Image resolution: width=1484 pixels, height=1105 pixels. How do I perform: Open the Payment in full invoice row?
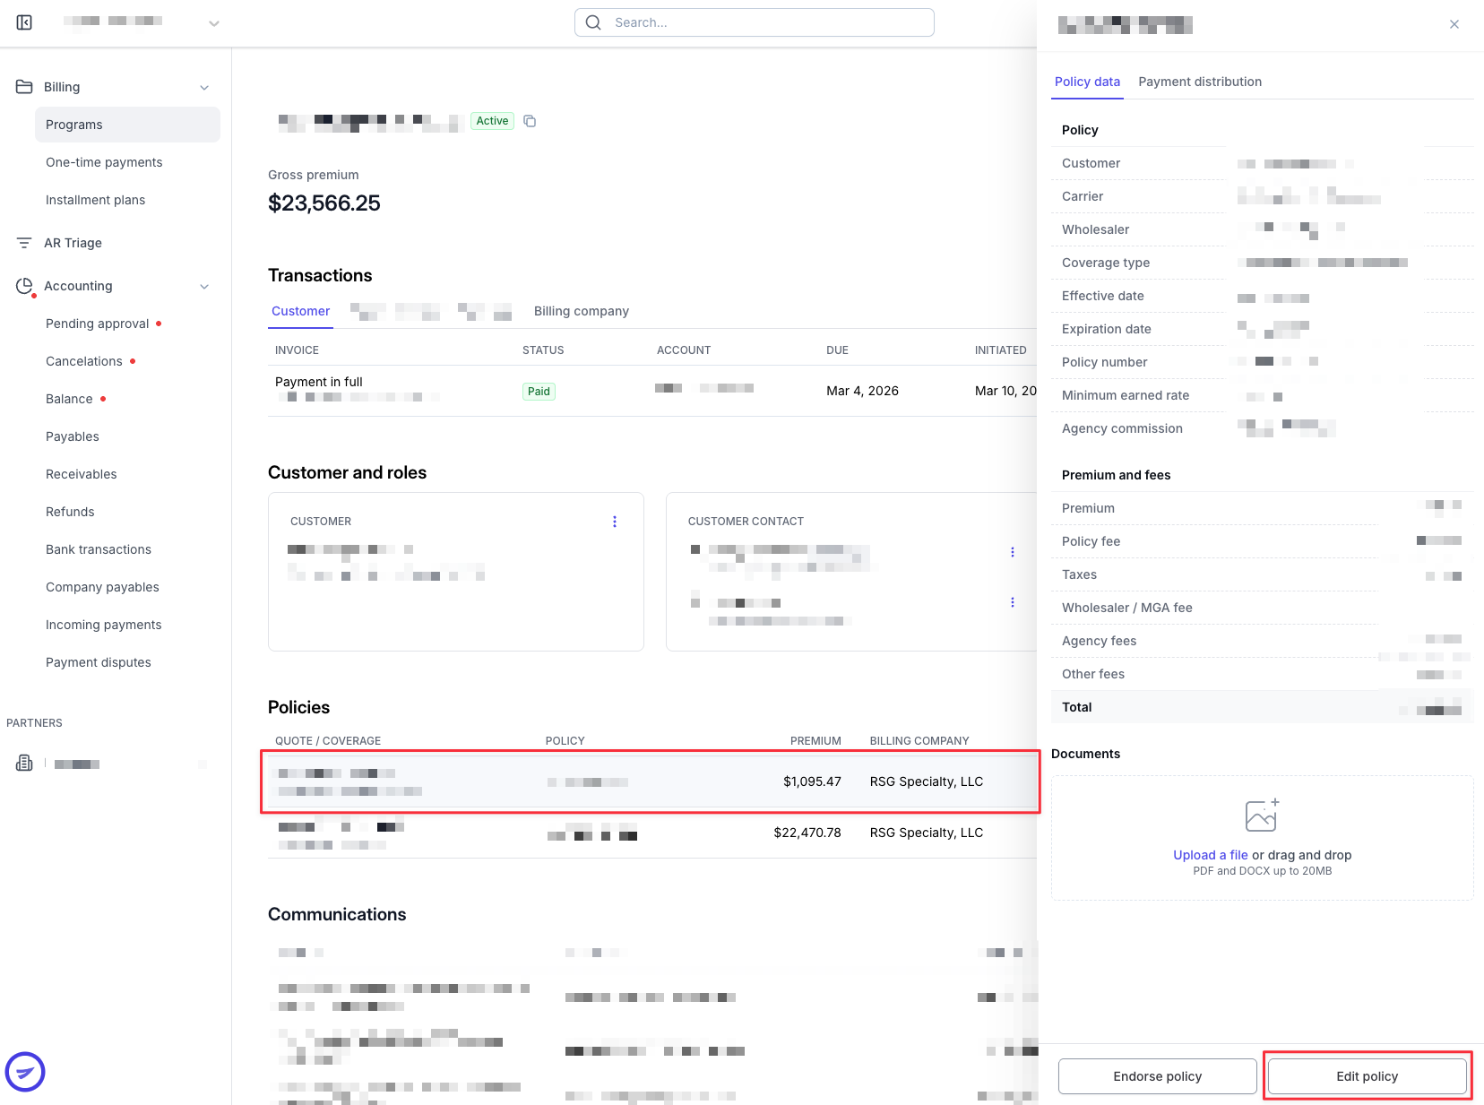pyautogui.click(x=652, y=391)
